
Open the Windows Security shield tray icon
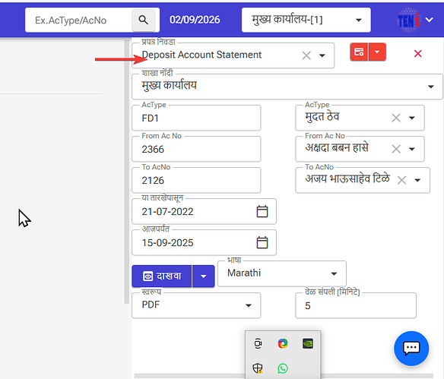258,368
